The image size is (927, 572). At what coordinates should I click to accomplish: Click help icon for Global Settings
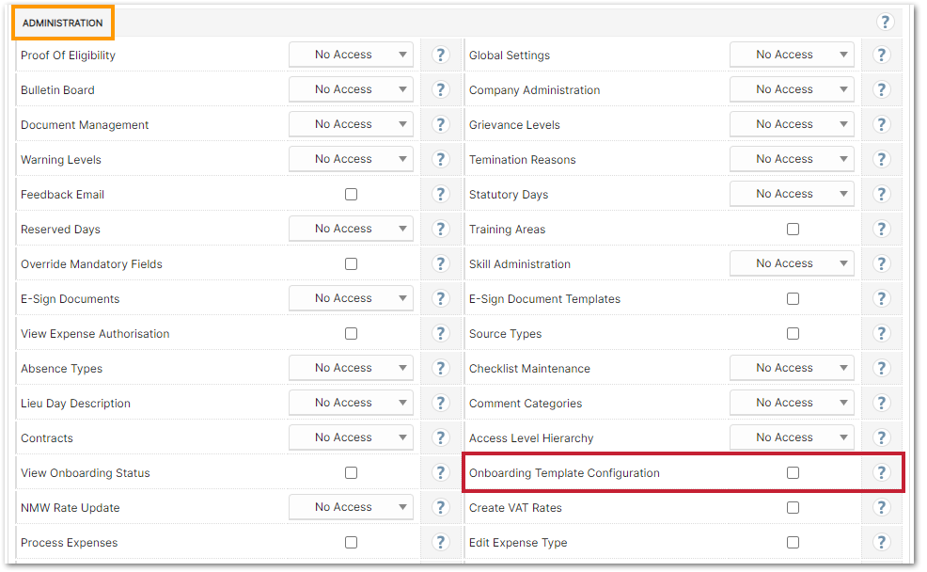(881, 56)
